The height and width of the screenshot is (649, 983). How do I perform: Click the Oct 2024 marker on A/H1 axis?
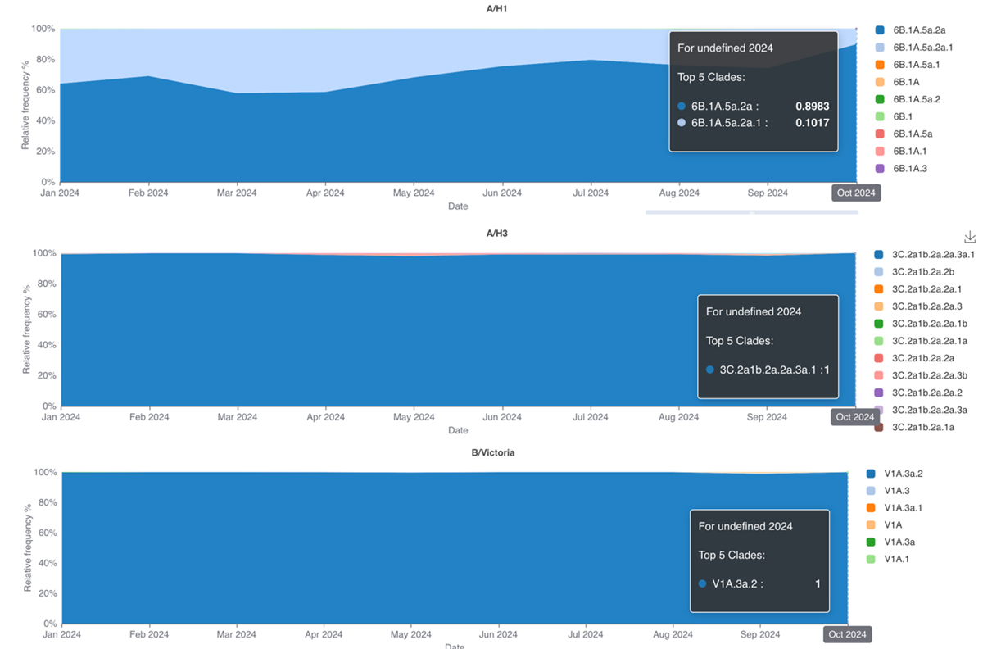(x=856, y=193)
